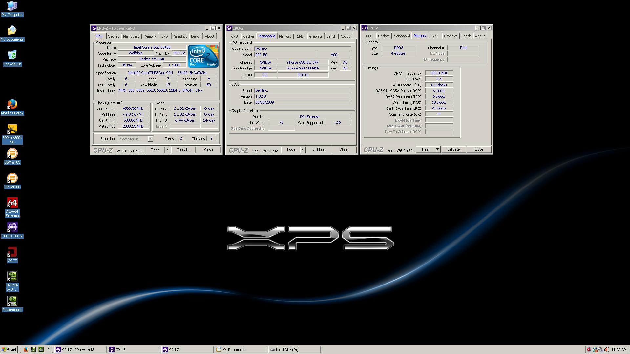
Task: Open About tab in the Mainboard window
Action: (345, 36)
